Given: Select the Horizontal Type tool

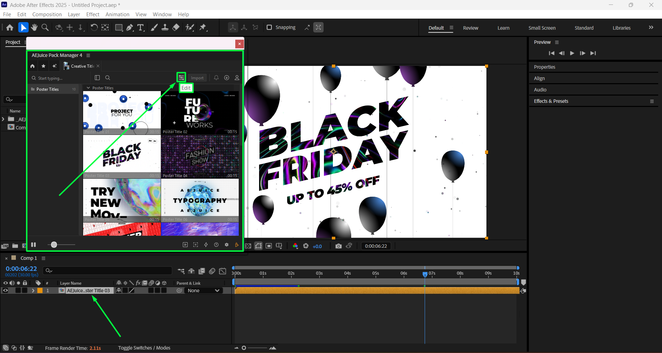Looking at the screenshot, I should 140,28.
